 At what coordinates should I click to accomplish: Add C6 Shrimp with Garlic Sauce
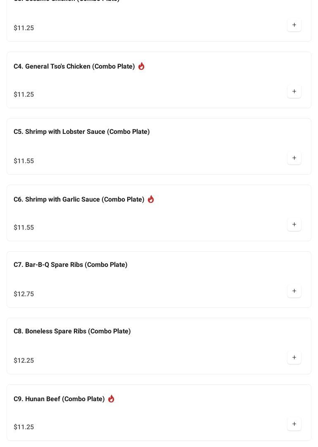294,224
